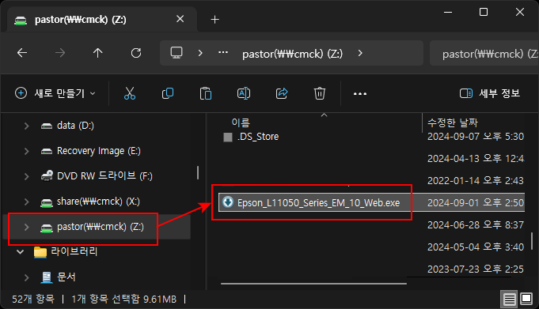Select Recovery Image (E:) in tree

tap(99, 151)
